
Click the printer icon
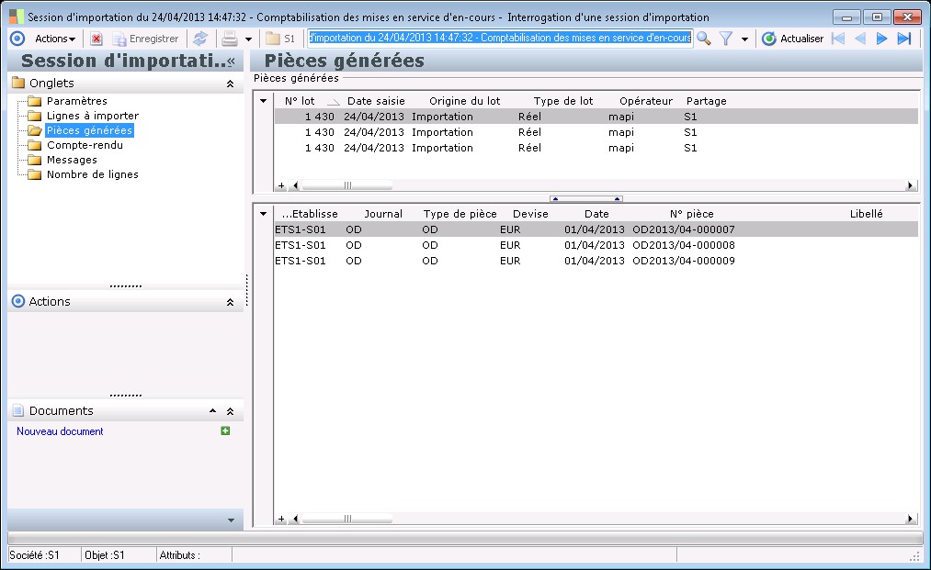[x=230, y=39]
